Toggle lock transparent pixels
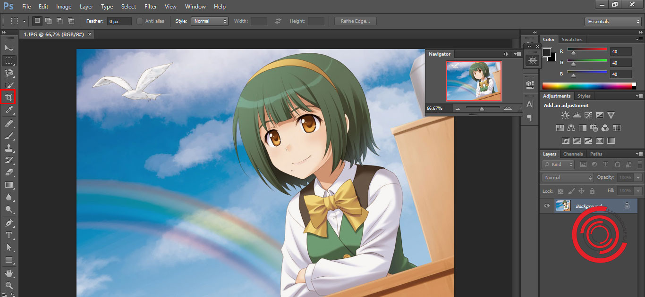The height and width of the screenshot is (297, 645). tap(560, 191)
